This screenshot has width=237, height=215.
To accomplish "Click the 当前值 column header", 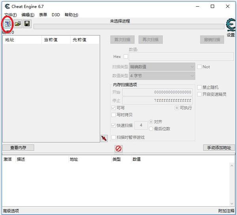I will (56, 40).
